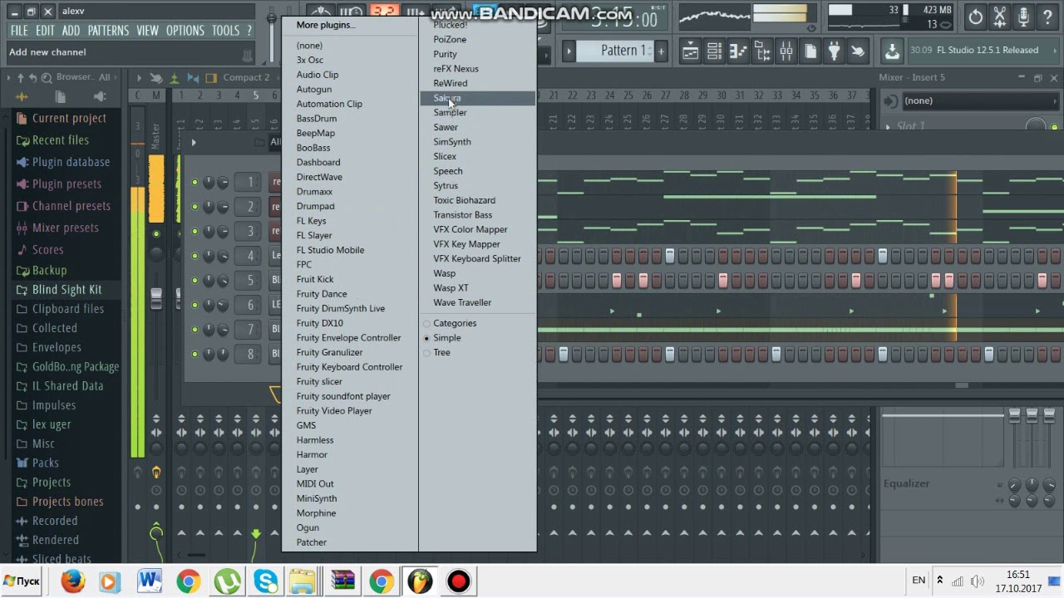Click the mixer blue bowtie icon
1064x598 pixels.
point(193,77)
